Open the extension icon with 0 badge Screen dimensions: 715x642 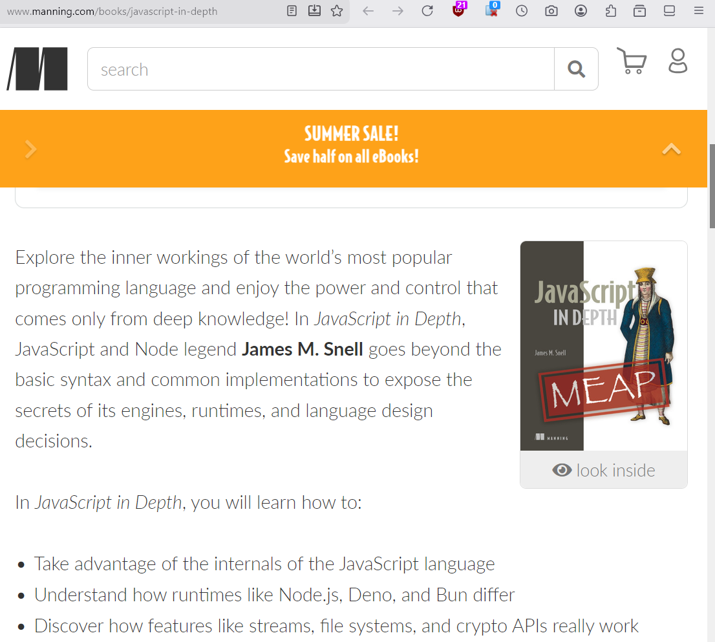[492, 10]
